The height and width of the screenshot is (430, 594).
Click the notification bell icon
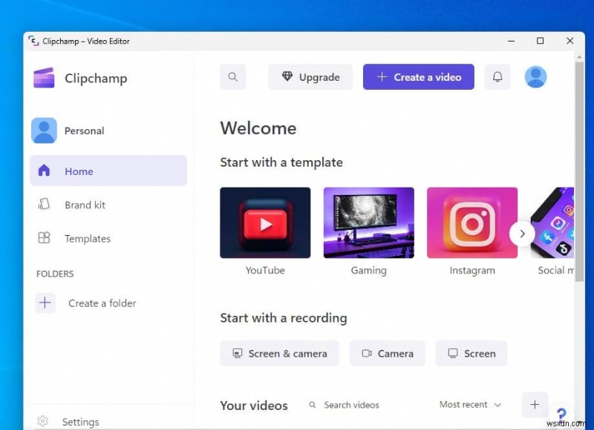[x=497, y=76]
